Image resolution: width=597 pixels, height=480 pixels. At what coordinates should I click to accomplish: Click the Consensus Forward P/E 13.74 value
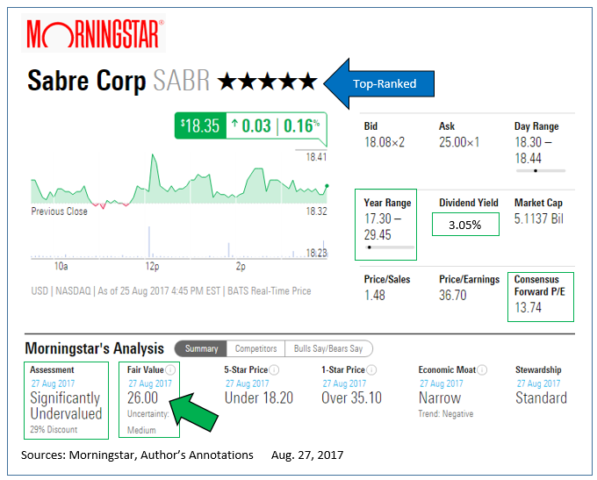pos(529,307)
